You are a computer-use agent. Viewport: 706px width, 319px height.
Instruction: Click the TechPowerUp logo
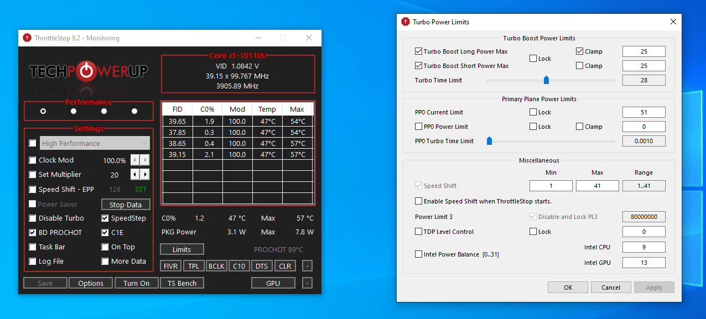click(x=89, y=71)
